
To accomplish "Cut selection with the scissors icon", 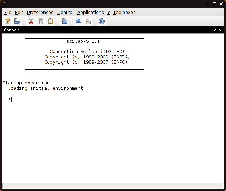I will coord(31,21).
